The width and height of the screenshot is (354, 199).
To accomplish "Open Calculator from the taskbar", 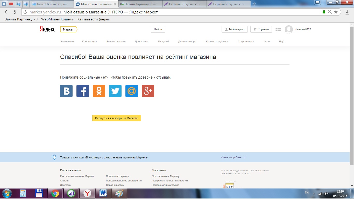I will pyautogui.click(x=23, y=193).
